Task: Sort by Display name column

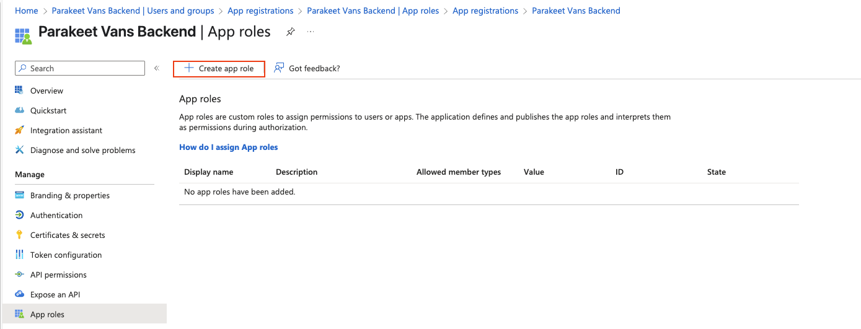Action: point(209,172)
